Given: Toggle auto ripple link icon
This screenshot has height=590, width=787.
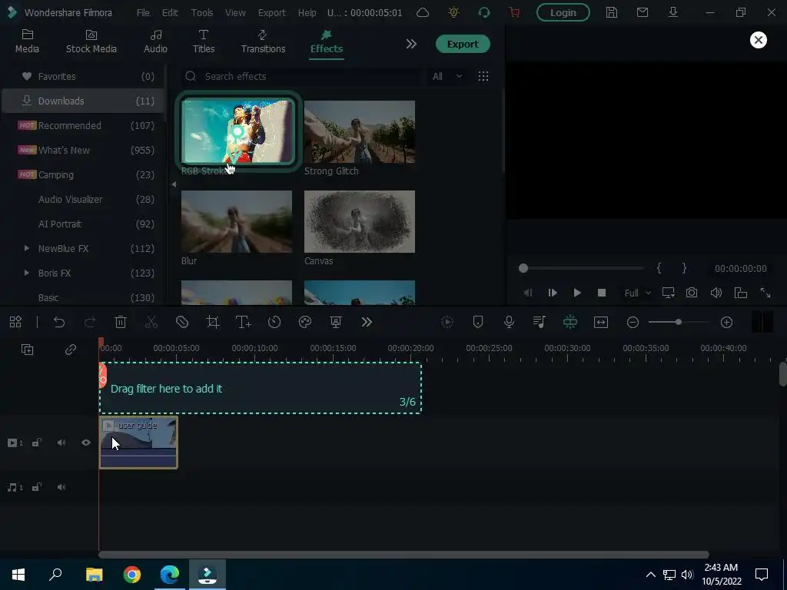Looking at the screenshot, I should tap(70, 350).
